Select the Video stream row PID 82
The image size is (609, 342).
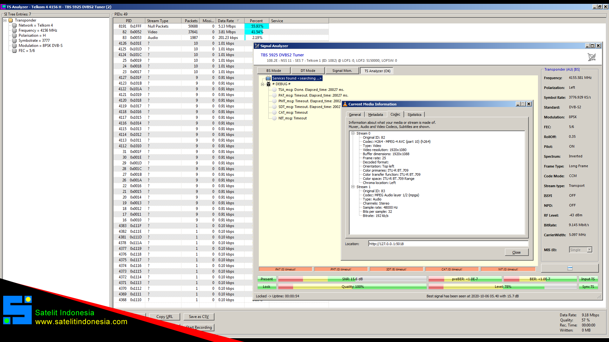coord(221,32)
